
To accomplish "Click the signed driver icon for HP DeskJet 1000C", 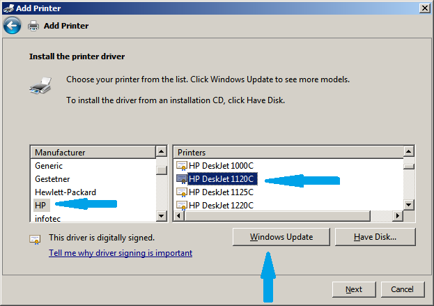I will (182, 166).
